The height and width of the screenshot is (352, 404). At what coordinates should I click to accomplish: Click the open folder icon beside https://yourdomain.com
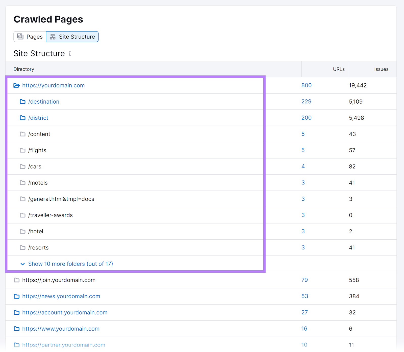coord(16,85)
